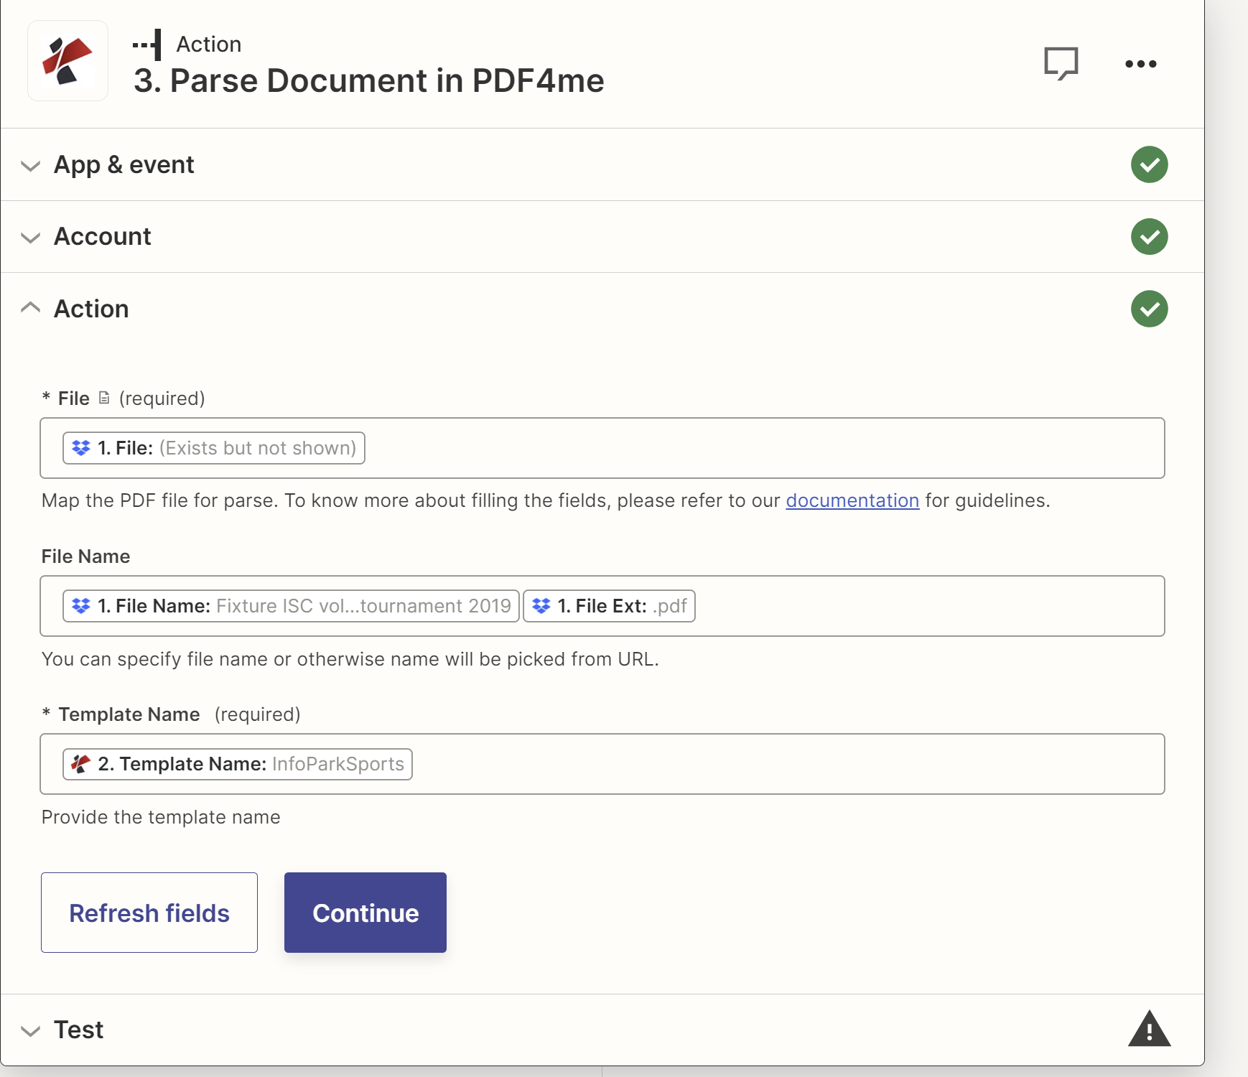Open the notes/comment icon top right

1061,63
